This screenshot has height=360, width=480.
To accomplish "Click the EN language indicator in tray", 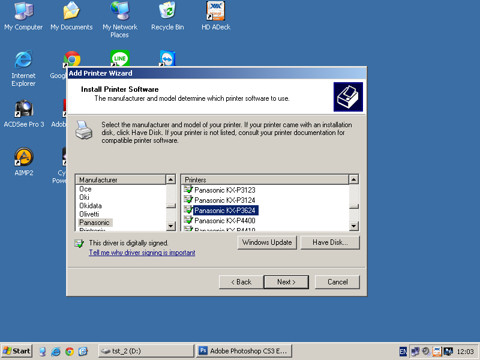I will 403,352.
